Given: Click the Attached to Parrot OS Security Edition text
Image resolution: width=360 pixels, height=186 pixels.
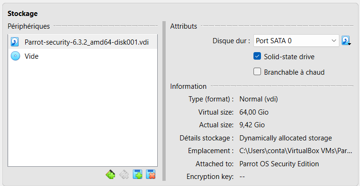Looking at the screenshot, I should point(279,164).
